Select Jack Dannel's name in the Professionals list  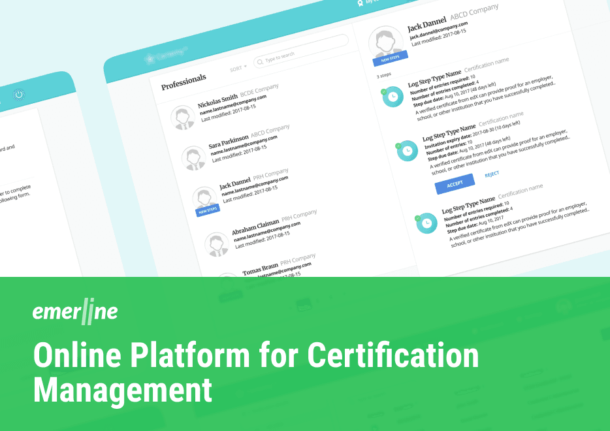pos(235,184)
